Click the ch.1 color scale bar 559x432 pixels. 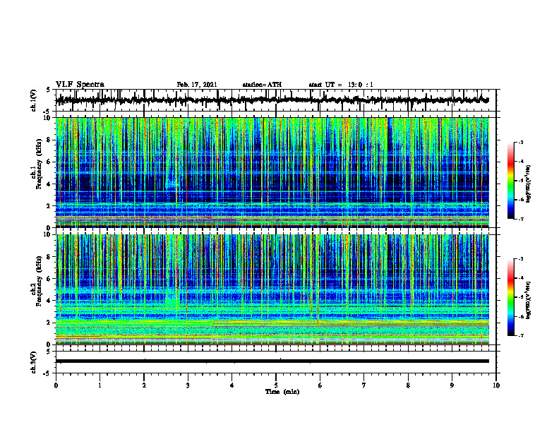point(510,181)
